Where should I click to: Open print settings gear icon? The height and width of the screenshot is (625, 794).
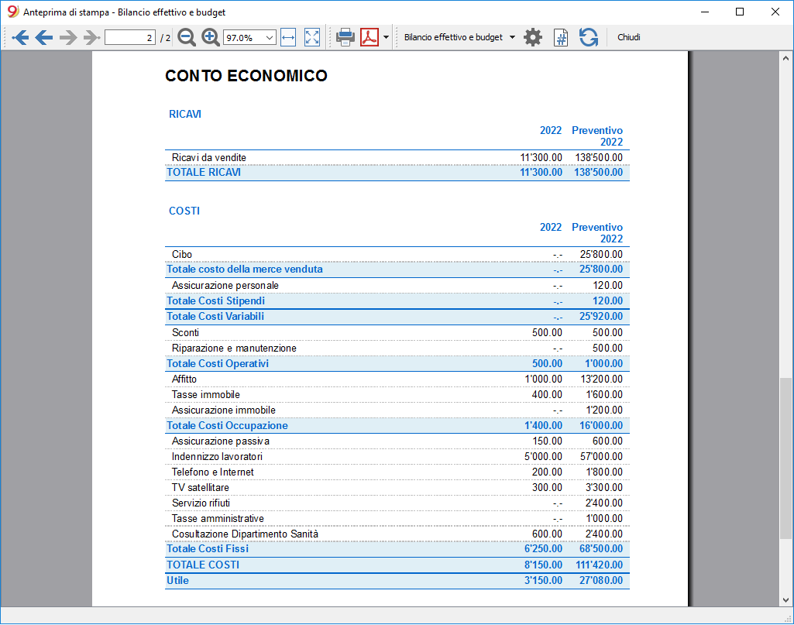(533, 37)
